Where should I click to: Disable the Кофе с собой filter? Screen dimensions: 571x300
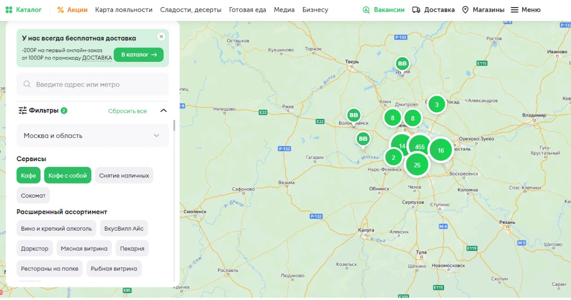point(68,175)
